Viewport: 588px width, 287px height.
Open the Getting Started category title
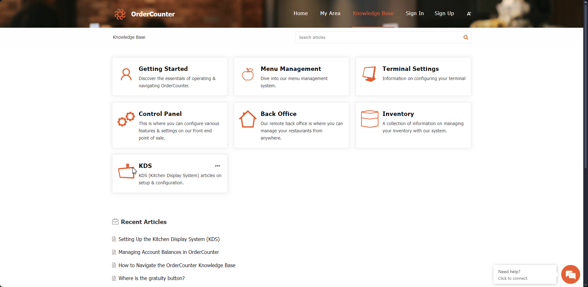[x=163, y=69]
